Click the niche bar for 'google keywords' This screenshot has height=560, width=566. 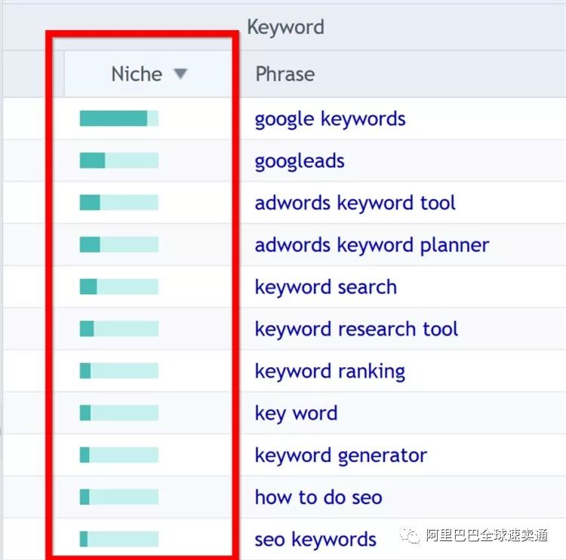pyautogui.click(x=119, y=118)
